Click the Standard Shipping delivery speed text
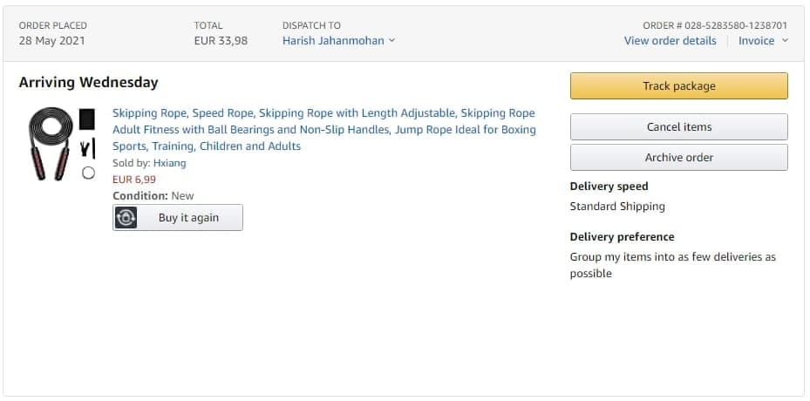Viewport: 810px width, 401px height. (616, 207)
